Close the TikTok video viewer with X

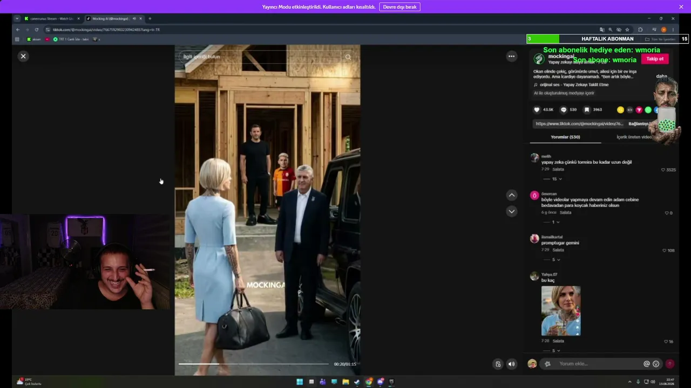[x=23, y=56]
